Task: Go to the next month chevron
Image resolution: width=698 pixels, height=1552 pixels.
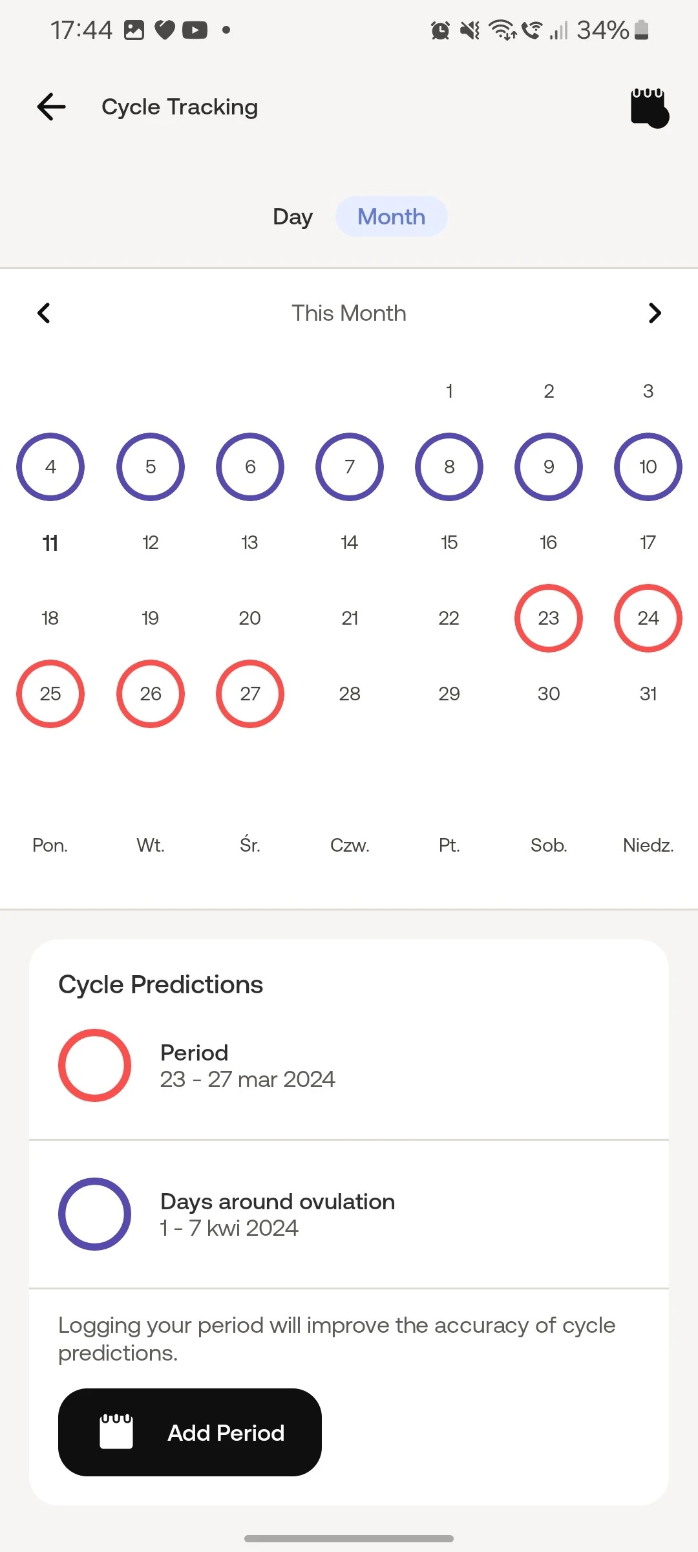Action: coord(654,313)
